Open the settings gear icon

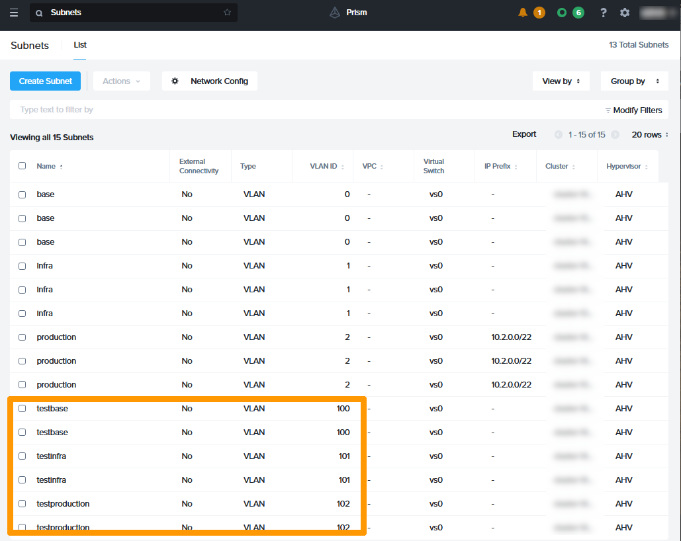[625, 13]
